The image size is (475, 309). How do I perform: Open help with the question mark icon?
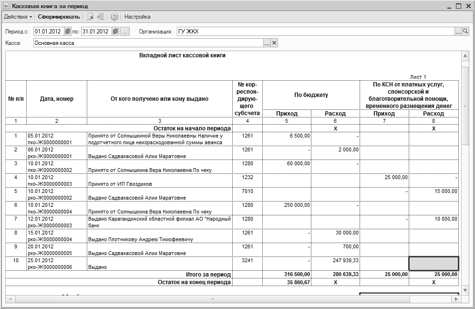[114, 17]
